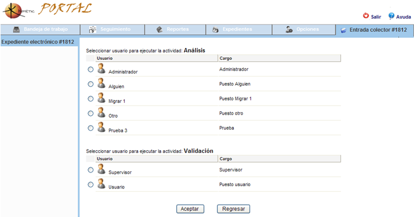Click the Prueba 3 user avatar icon

[x=101, y=127]
